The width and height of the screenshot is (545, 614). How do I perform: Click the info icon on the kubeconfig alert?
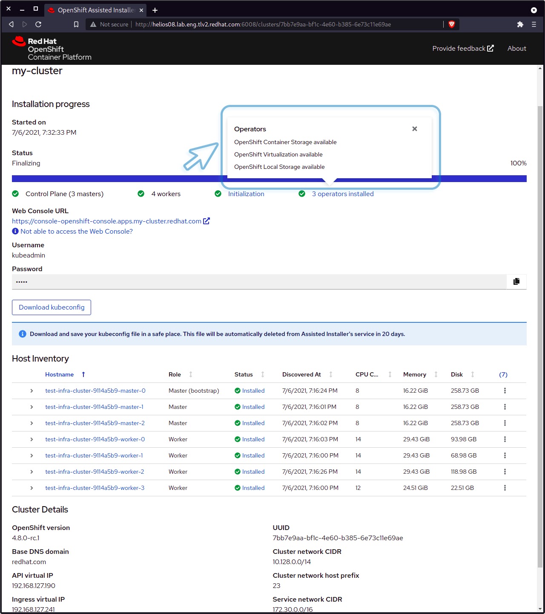tap(22, 334)
